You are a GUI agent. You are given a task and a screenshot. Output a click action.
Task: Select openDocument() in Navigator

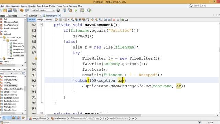(10, 80)
